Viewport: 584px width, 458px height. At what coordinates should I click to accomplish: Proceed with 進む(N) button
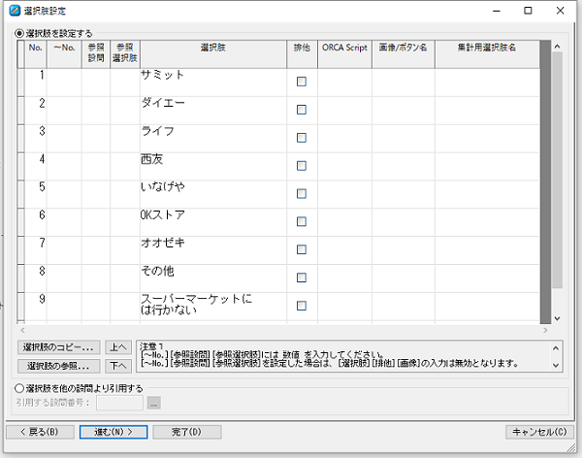click(114, 432)
